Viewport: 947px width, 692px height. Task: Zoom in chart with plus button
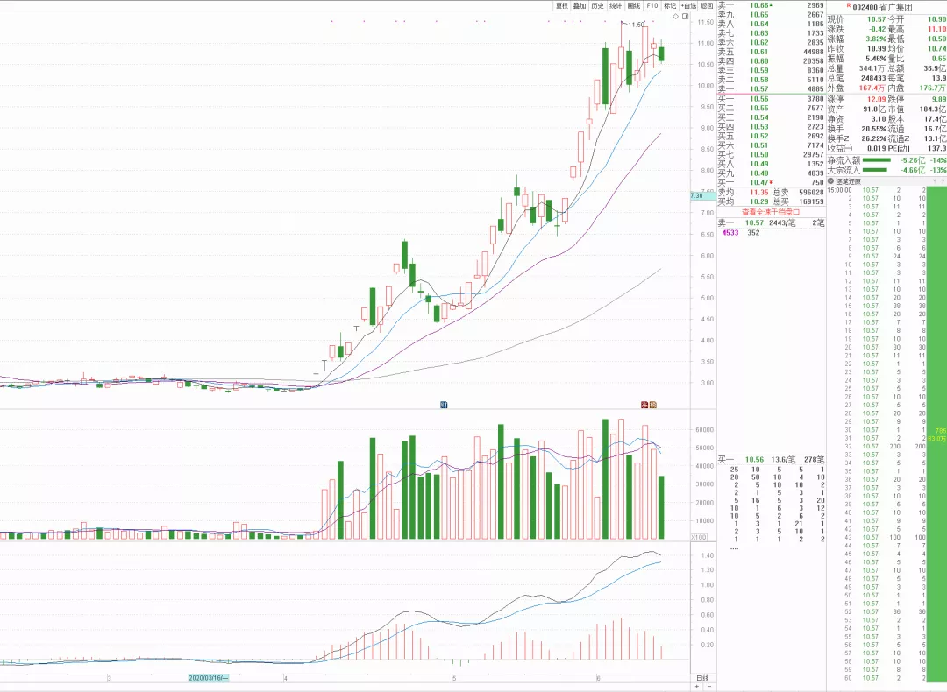(x=697, y=687)
